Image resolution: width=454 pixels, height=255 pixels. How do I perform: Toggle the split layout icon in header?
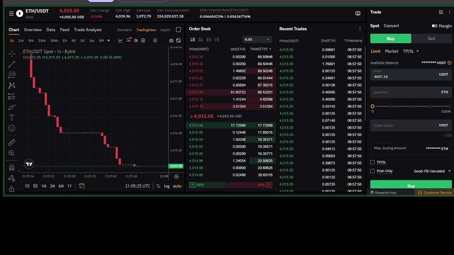coord(358,13)
